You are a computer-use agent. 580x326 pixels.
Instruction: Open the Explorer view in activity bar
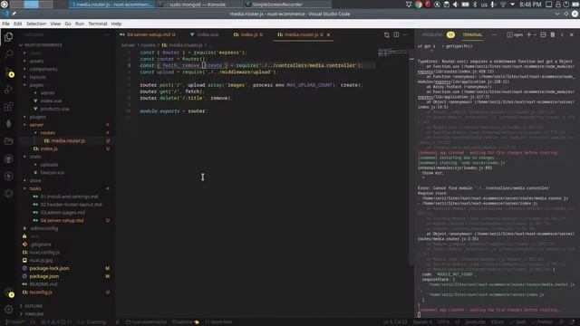point(8,37)
